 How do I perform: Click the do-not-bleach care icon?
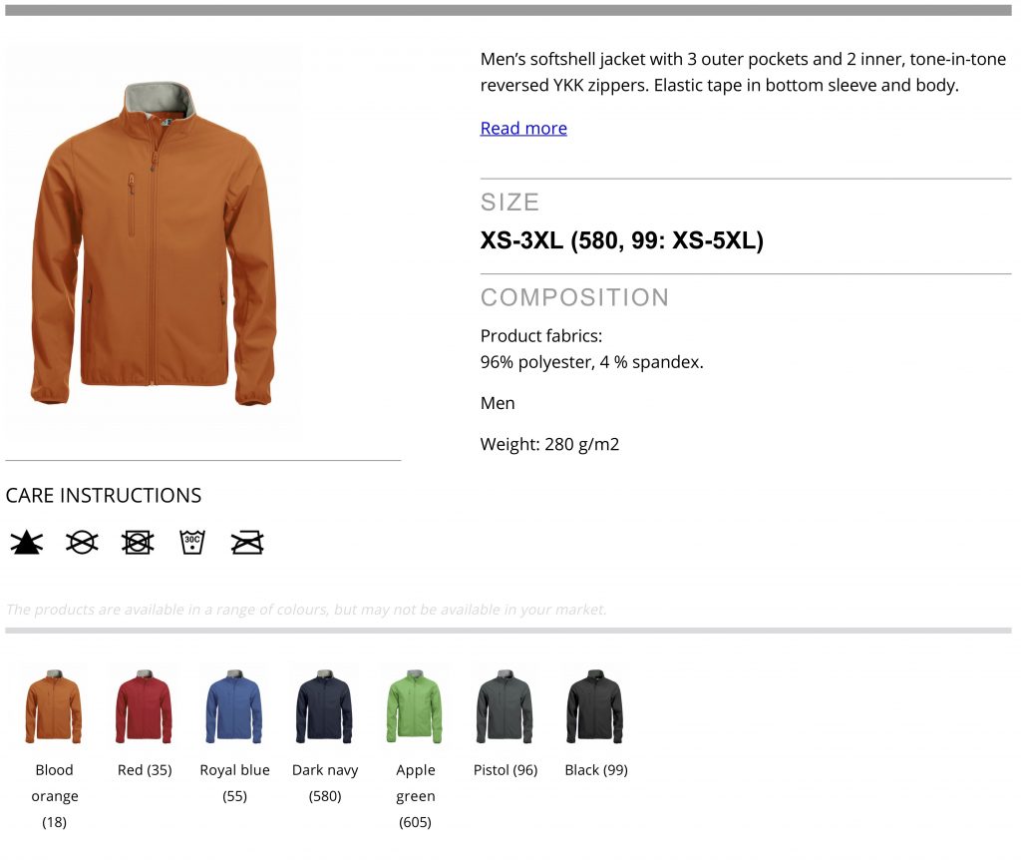(x=27, y=543)
